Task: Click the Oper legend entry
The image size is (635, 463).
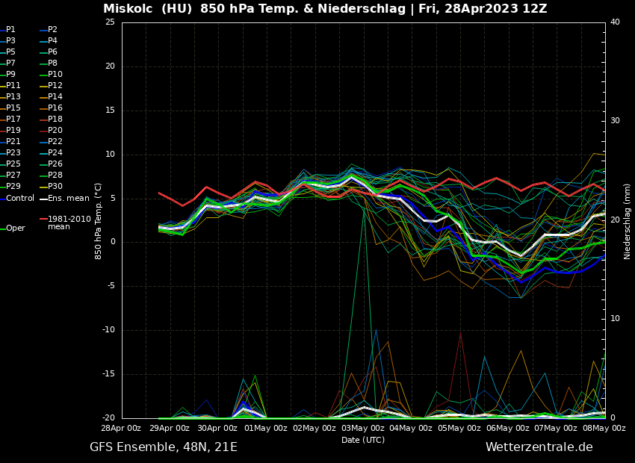Action: [16, 229]
